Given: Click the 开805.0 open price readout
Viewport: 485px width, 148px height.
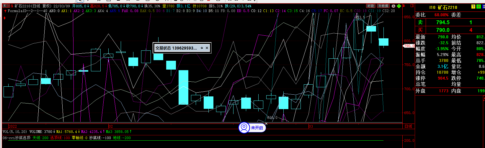Looking at the screenshot, I should 80,6.
